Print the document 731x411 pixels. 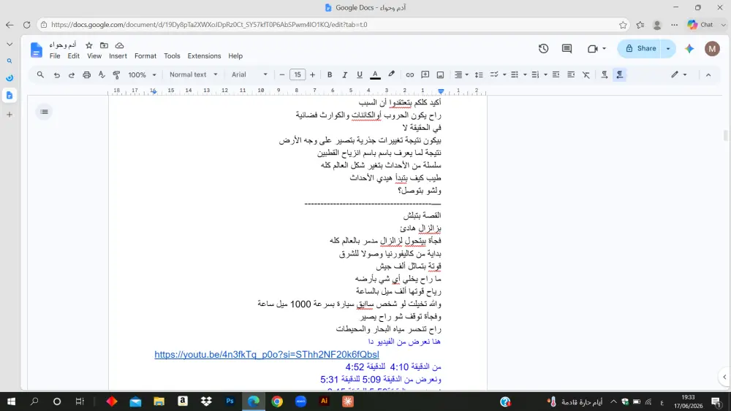pyautogui.click(x=86, y=74)
